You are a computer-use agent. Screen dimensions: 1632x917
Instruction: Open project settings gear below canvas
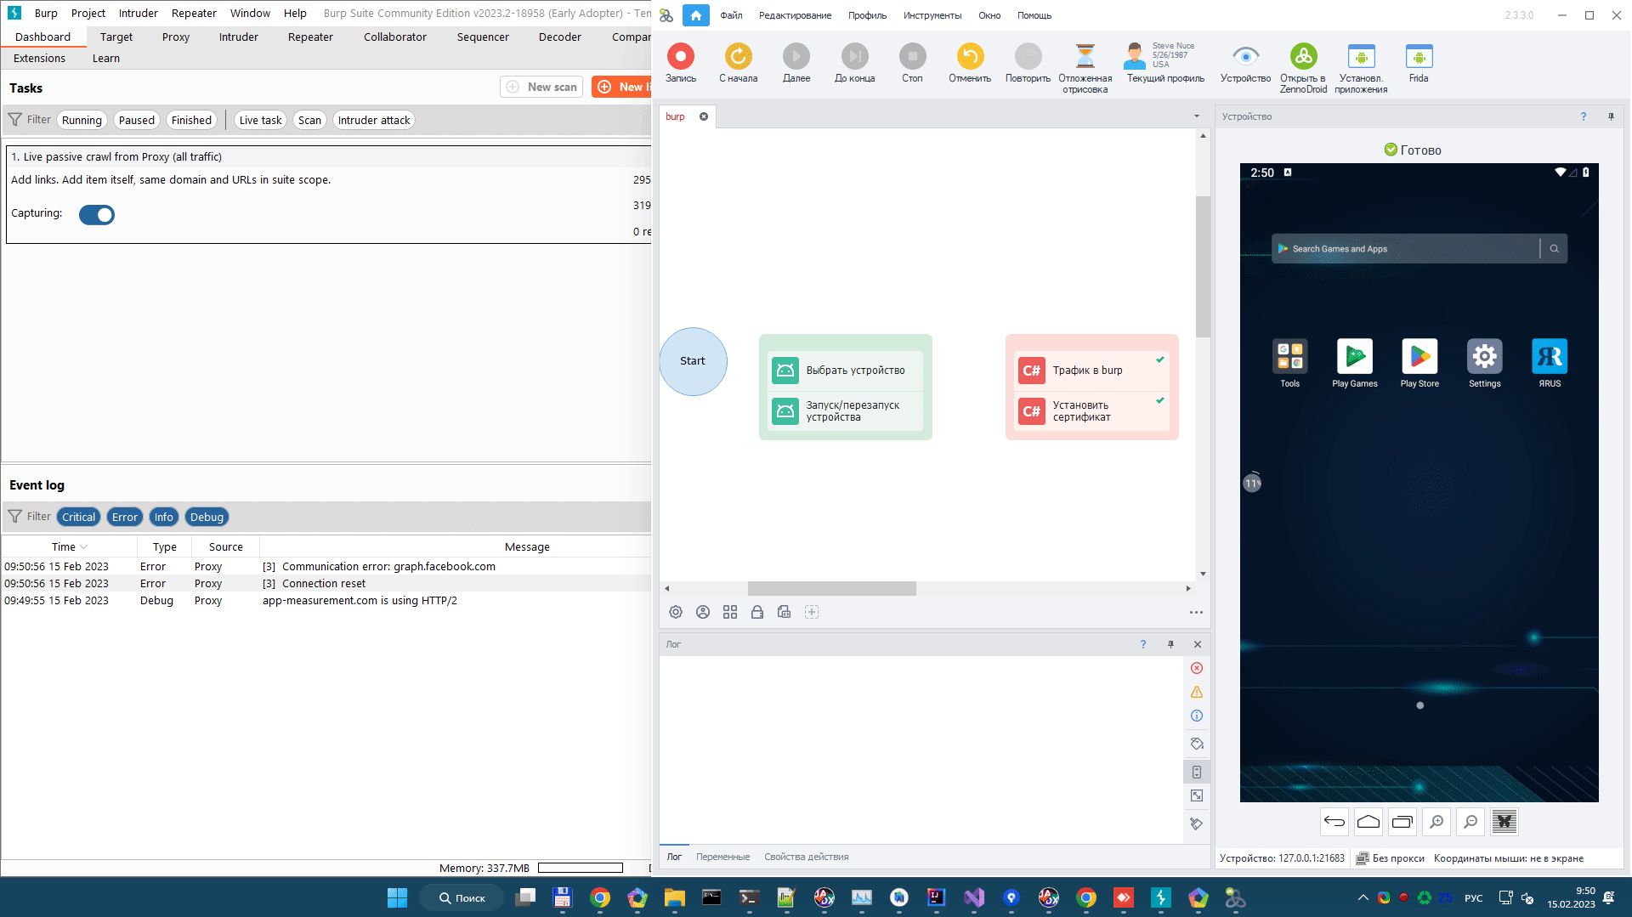pyautogui.click(x=676, y=612)
